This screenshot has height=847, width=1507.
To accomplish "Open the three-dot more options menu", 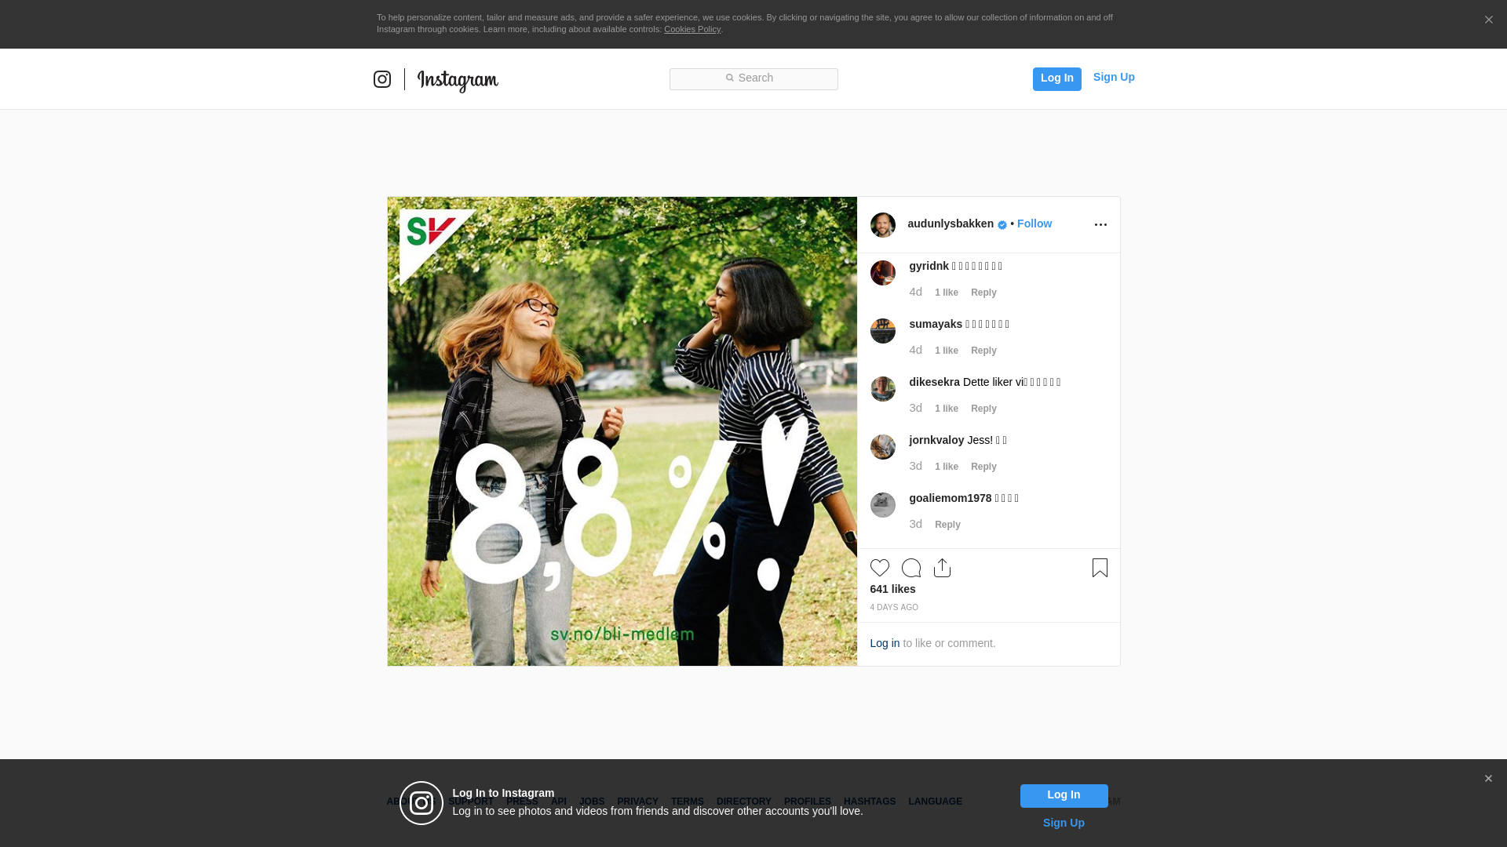I will point(1100,225).
